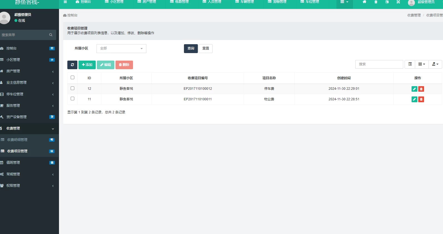Screen dimensions: 443x234
Task: Open 收费明细管理 in the sidebar menu
Action: click(x=28, y=140)
